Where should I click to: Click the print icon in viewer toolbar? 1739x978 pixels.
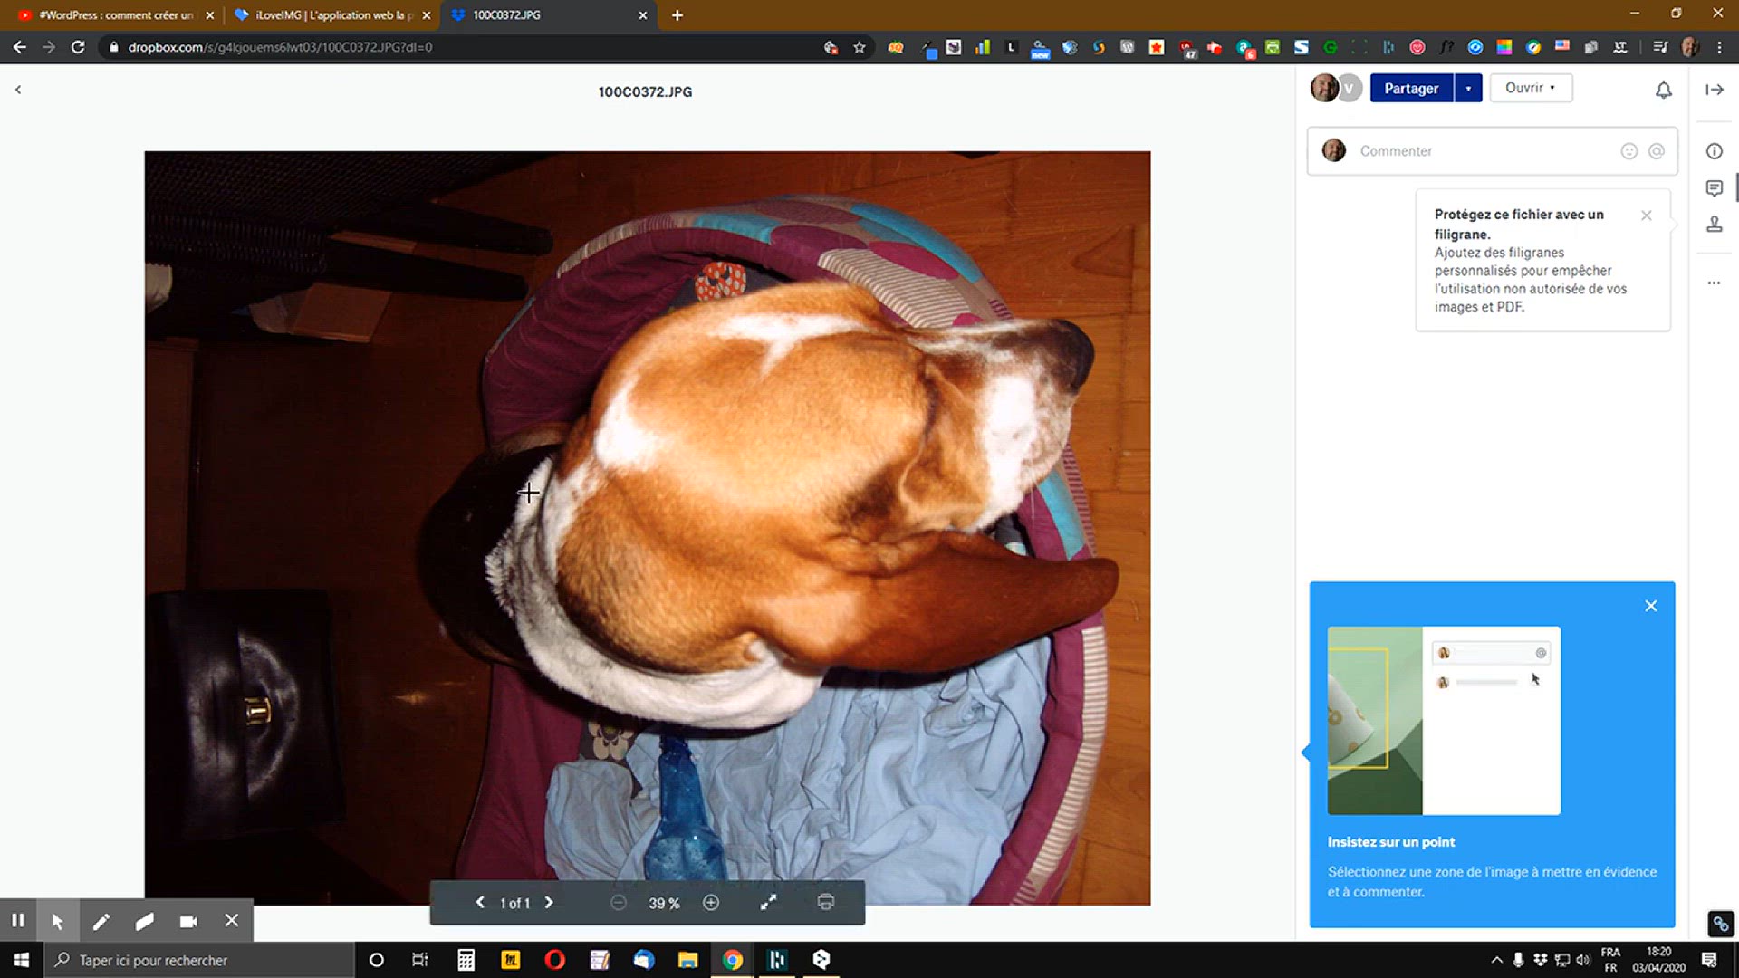coord(825,903)
